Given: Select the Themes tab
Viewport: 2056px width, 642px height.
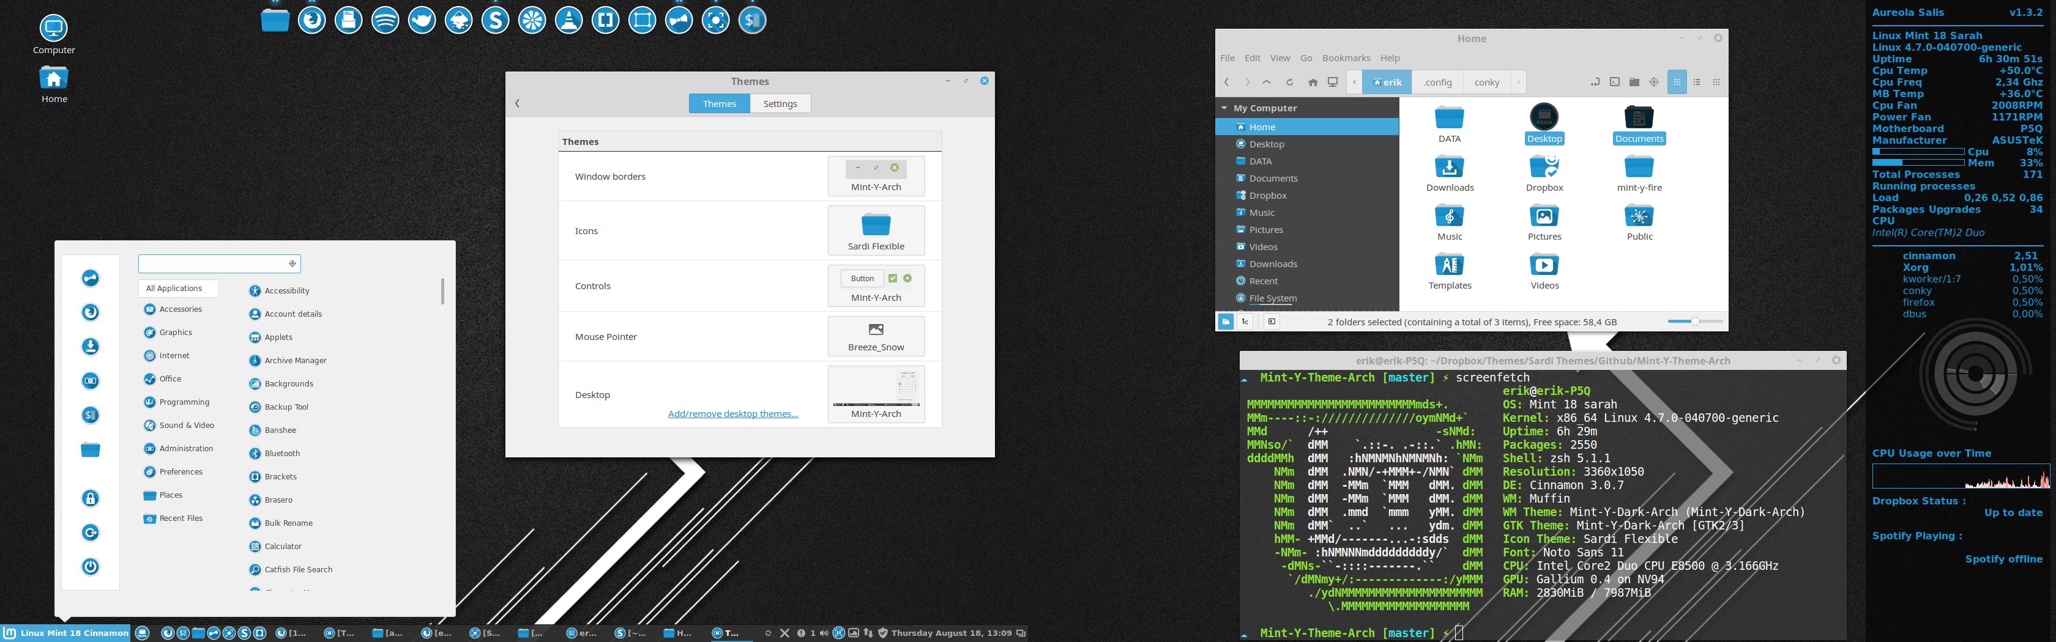Looking at the screenshot, I should [719, 104].
